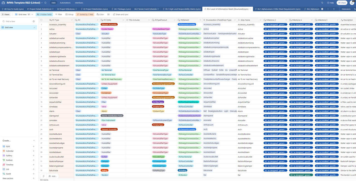Screen dimensions: 356x181
Task: Click the settings gear beside Find a view
Action: tap(34, 21)
